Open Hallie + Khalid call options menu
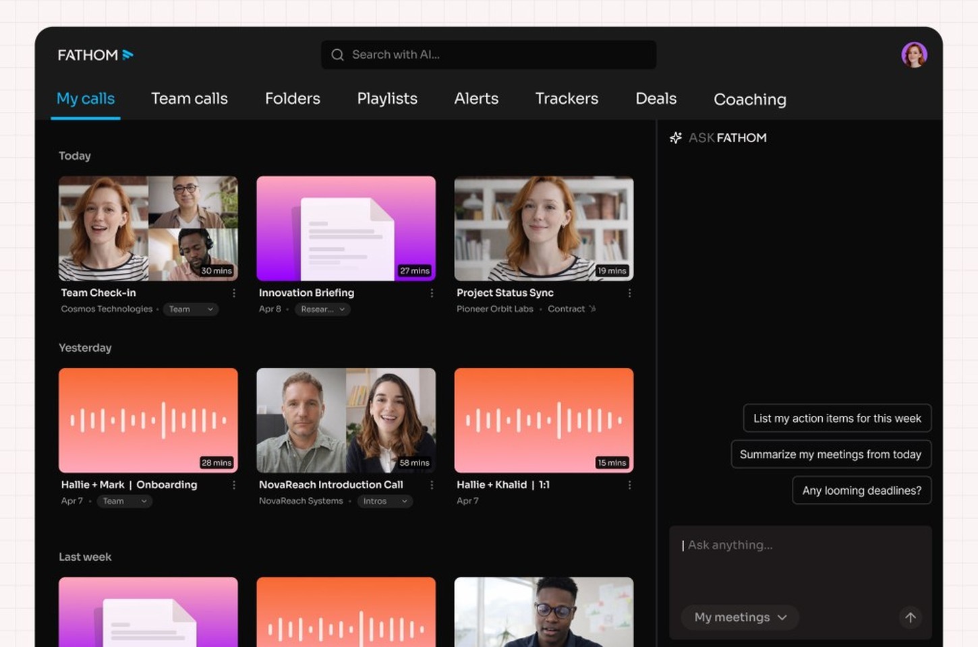Image resolution: width=978 pixels, height=647 pixels. click(629, 485)
